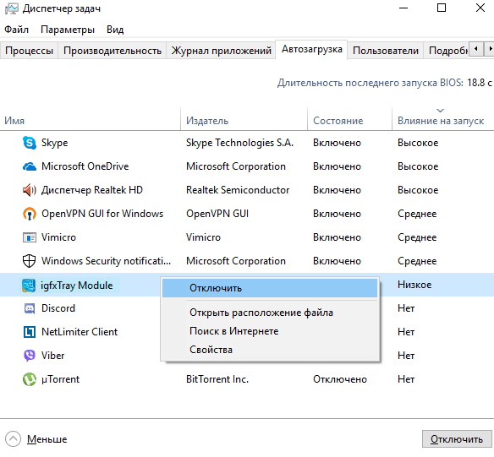Click the Viber icon

30,356
